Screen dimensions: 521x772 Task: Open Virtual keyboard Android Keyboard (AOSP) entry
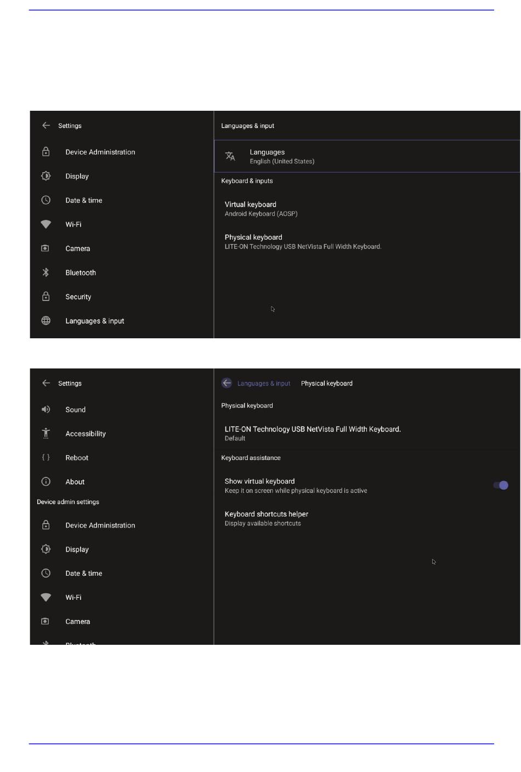click(x=367, y=209)
